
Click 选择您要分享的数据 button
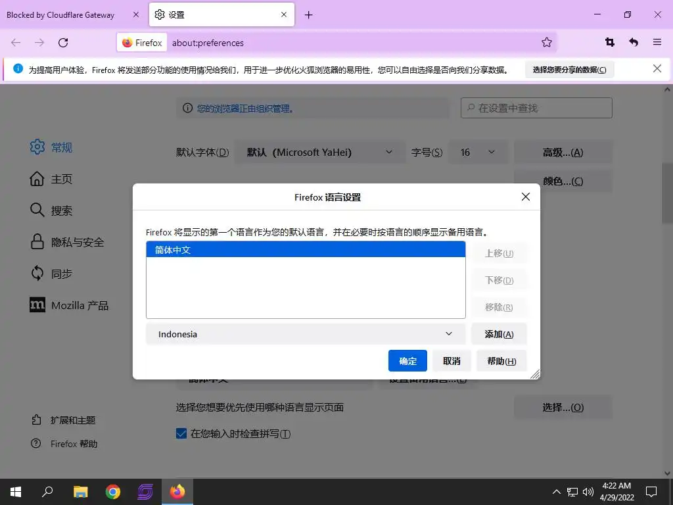pos(570,70)
